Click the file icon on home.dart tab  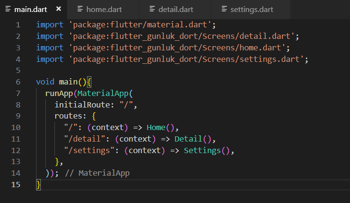80,9
